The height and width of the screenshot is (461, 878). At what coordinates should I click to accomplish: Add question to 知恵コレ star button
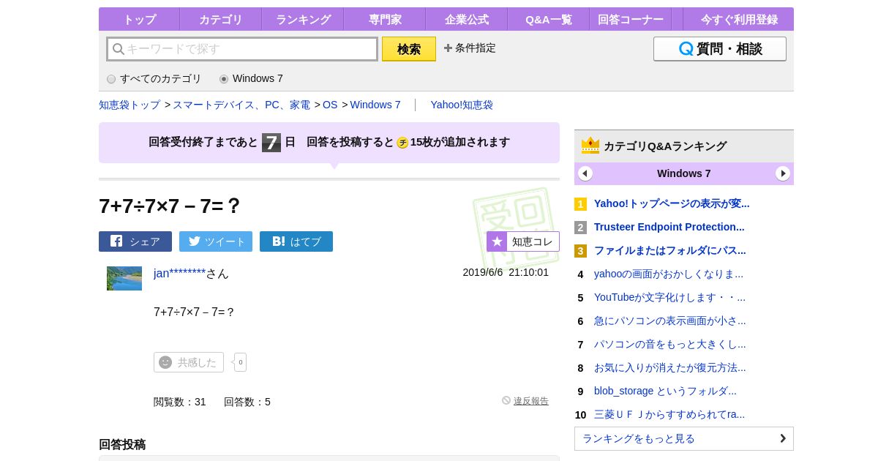point(523,241)
